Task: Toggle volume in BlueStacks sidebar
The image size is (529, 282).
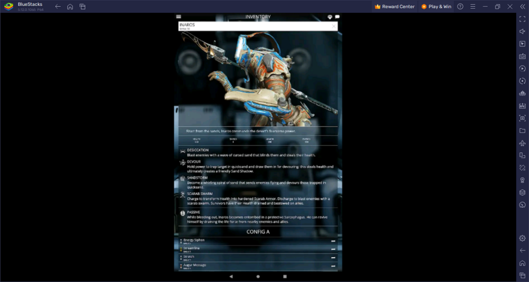Action: pyautogui.click(x=522, y=32)
